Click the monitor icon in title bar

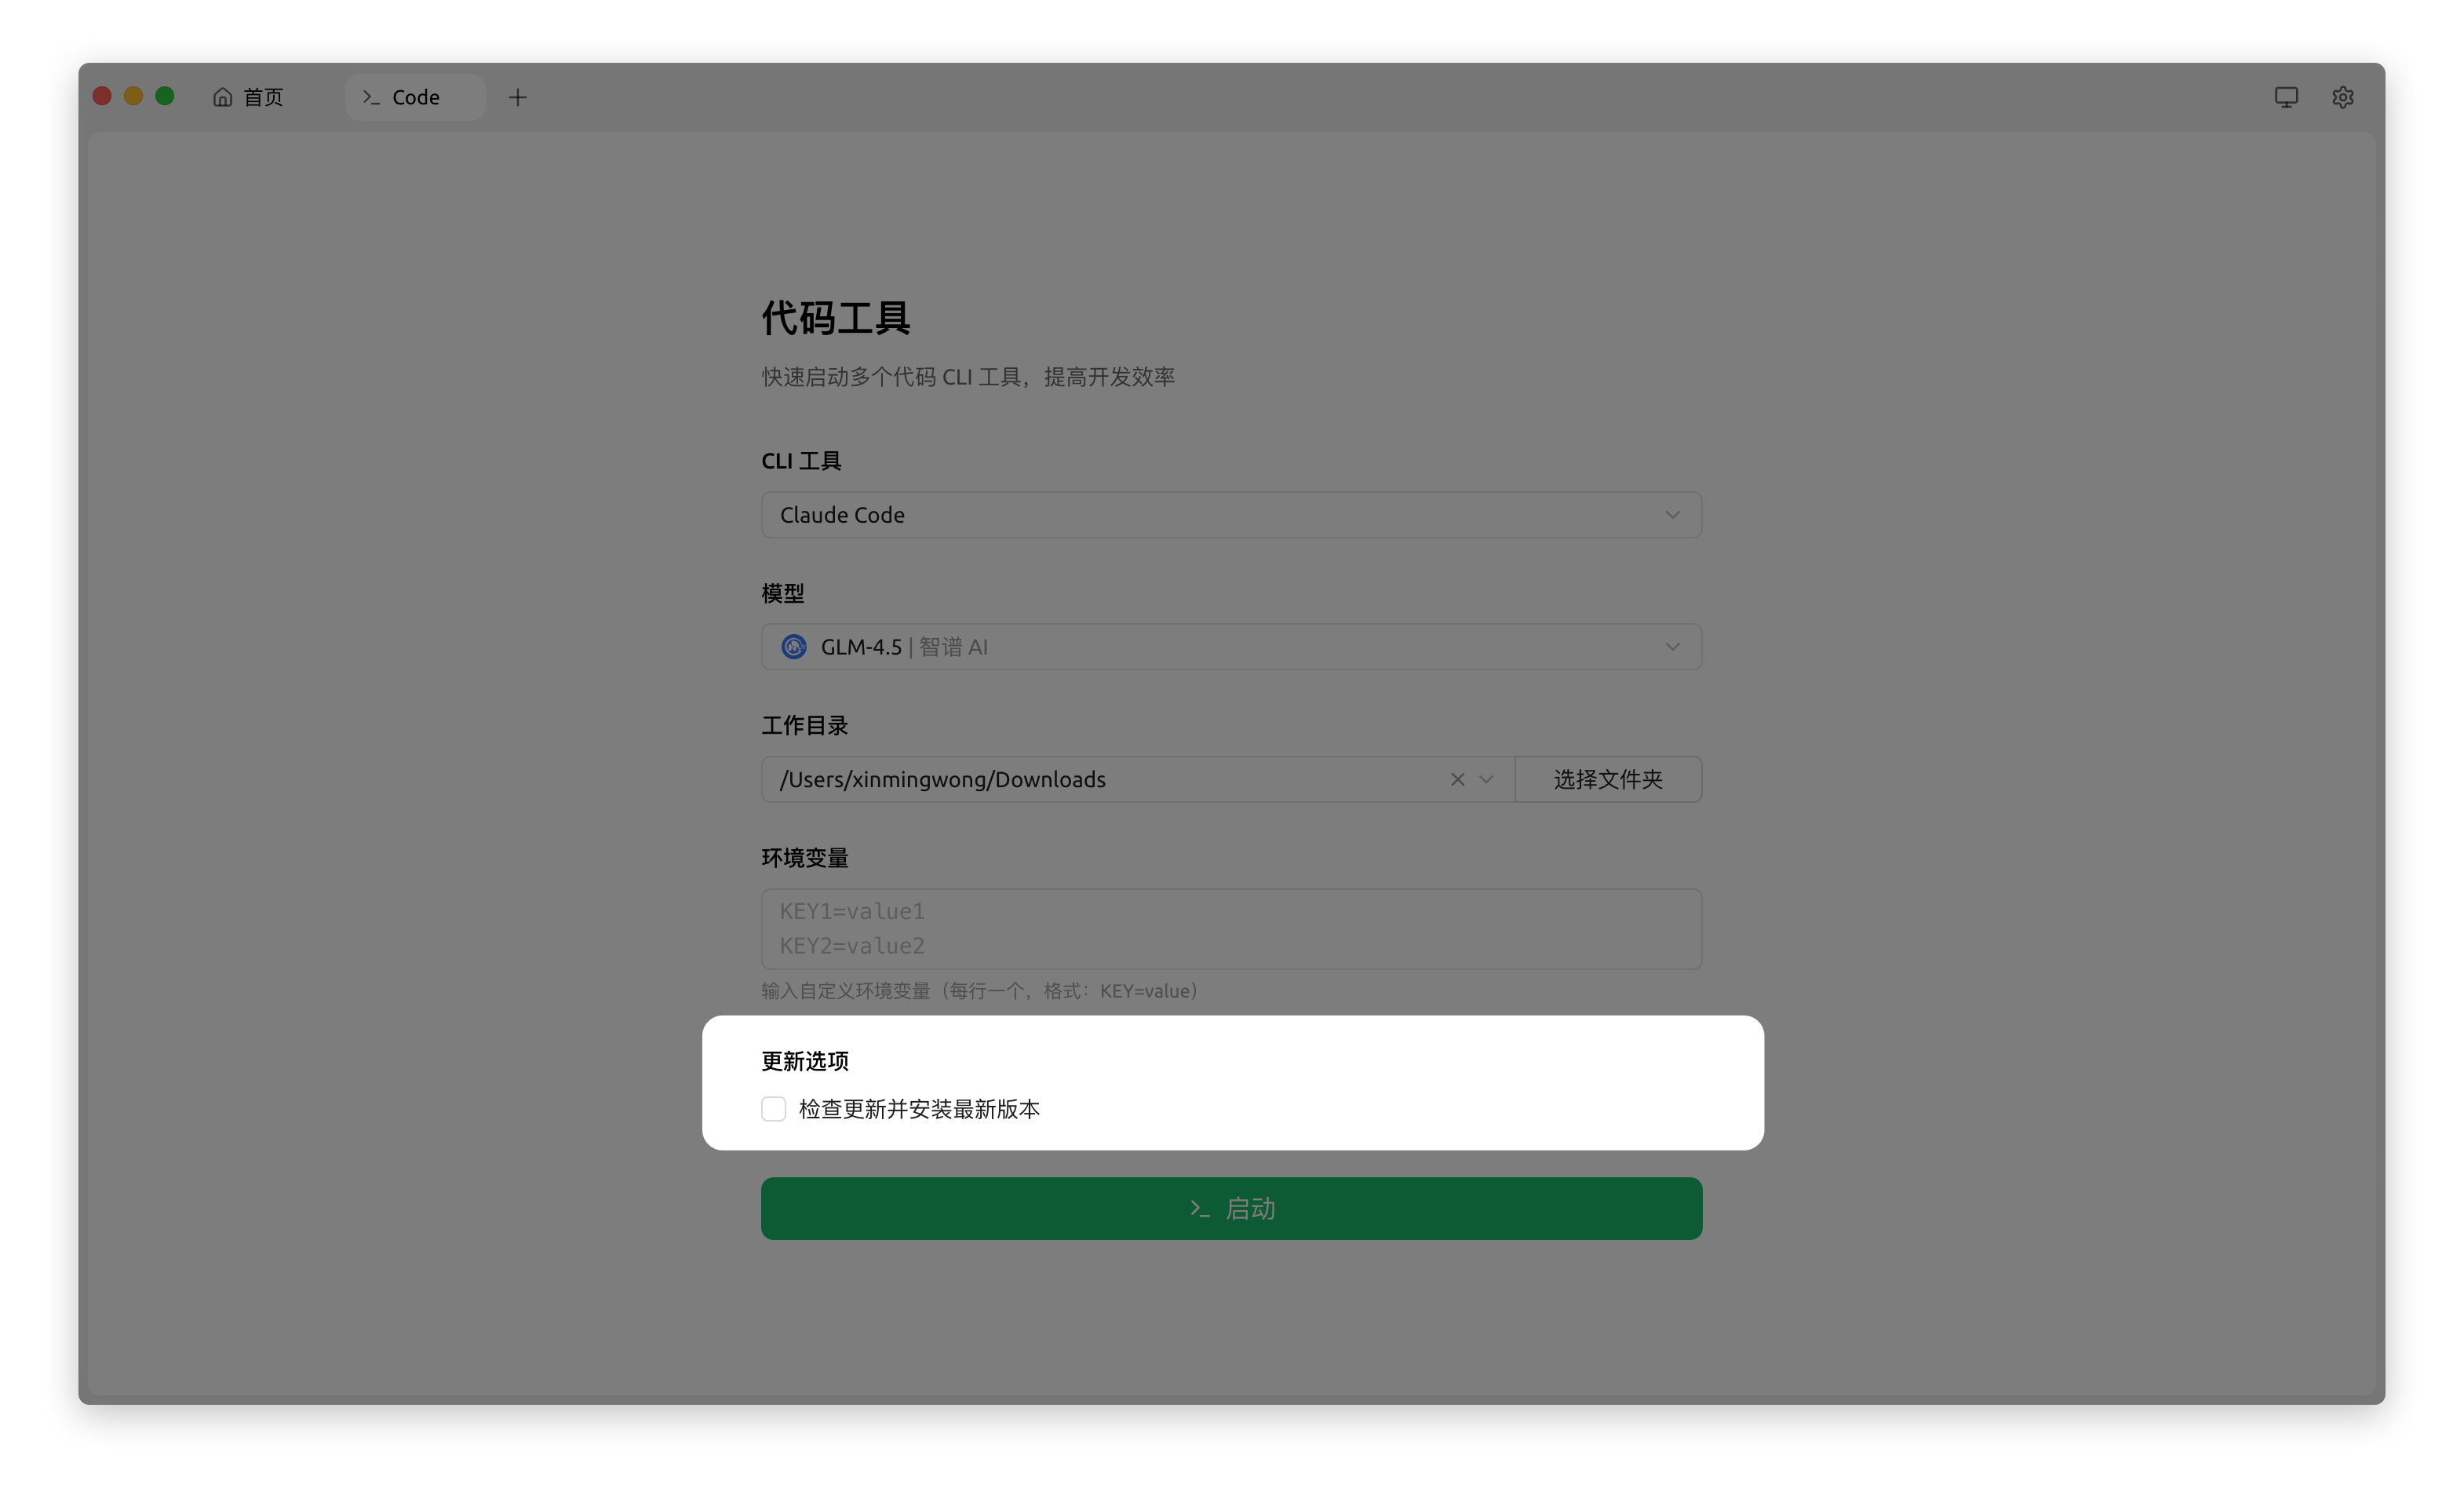pyautogui.click(x=2286, y=97)
